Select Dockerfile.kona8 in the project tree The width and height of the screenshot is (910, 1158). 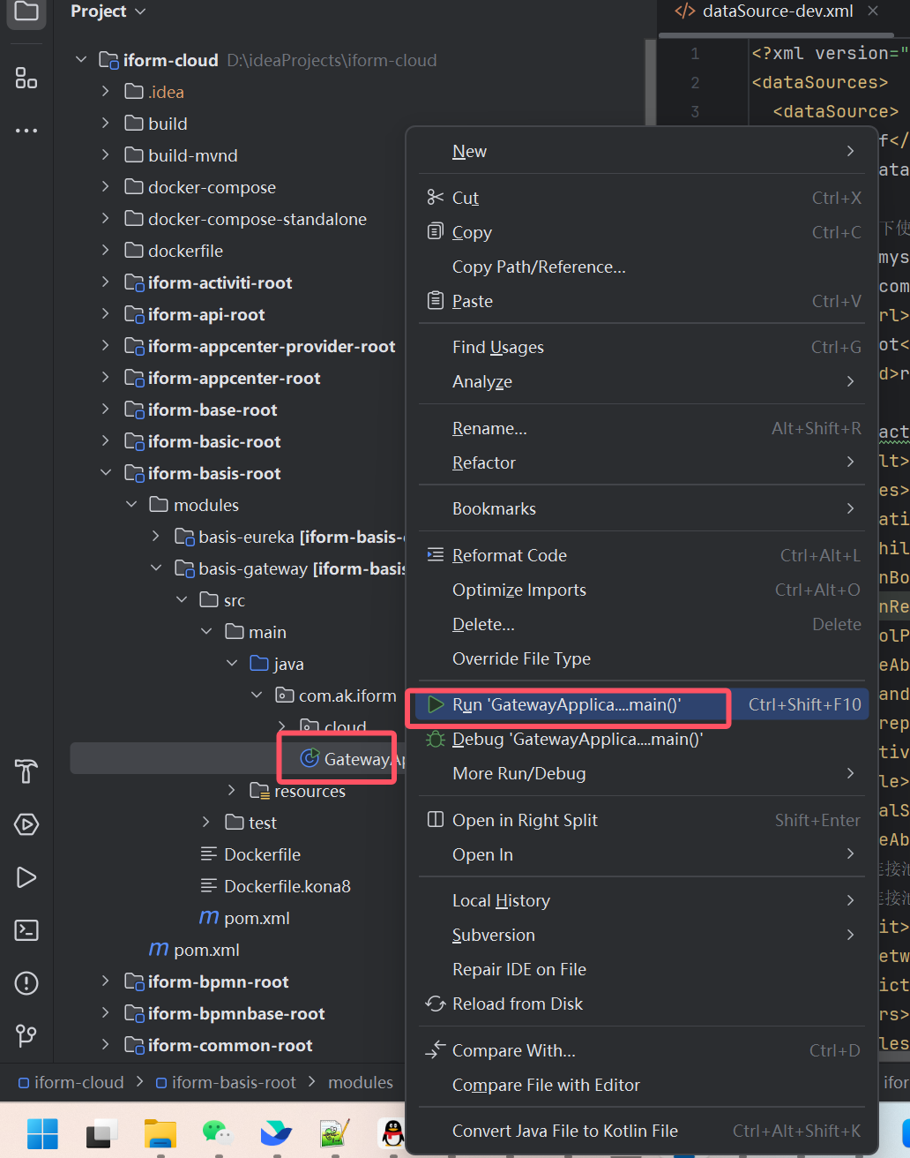[287, 886]
